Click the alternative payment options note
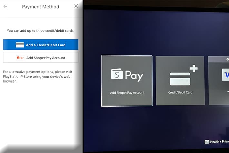This screenshot has width=229, height=153. (38, 76)
